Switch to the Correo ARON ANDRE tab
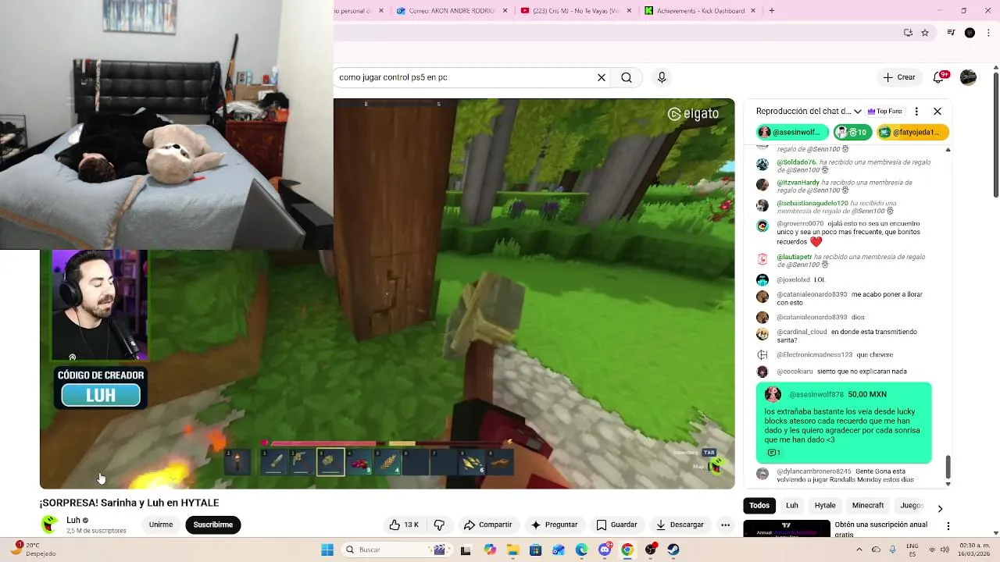1000x562 pixels. click(446, 11)
